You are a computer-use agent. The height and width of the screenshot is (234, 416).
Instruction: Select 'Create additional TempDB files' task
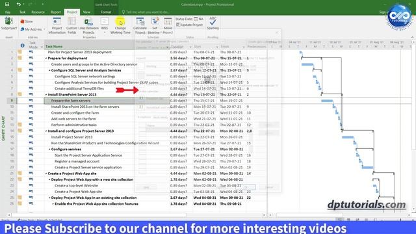pos(79,88)
